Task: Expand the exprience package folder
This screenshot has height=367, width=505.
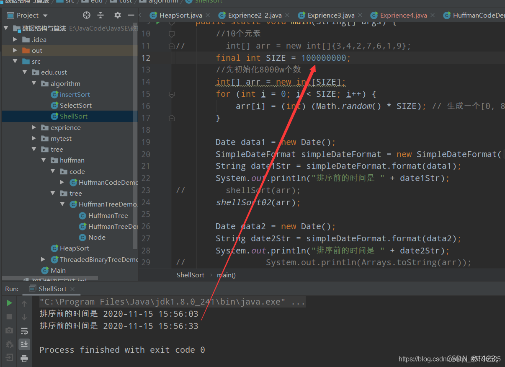Action: [x=34, y=127]
